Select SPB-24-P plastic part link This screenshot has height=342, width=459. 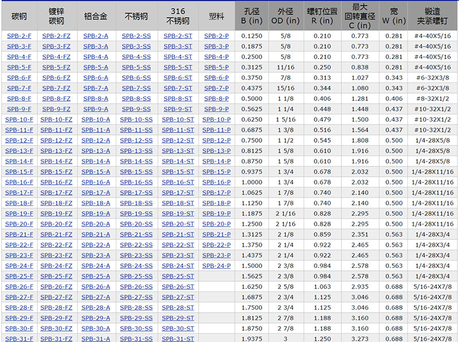216,266
